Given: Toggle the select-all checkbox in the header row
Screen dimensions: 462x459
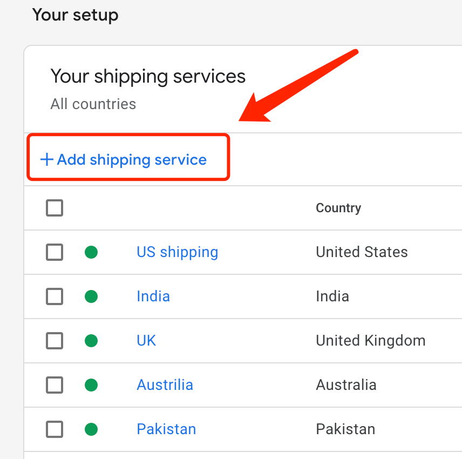Looking at the screenshot, I should tap(54, 208).
